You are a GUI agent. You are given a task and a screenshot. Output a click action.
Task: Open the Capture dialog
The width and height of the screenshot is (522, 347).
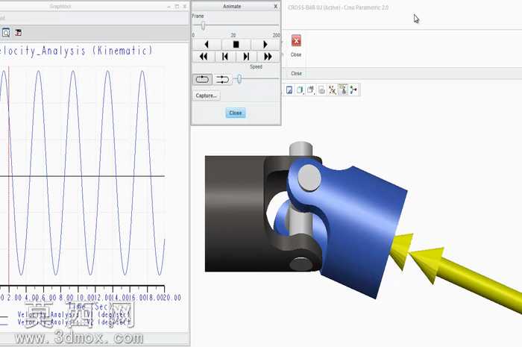click(207, 96)
